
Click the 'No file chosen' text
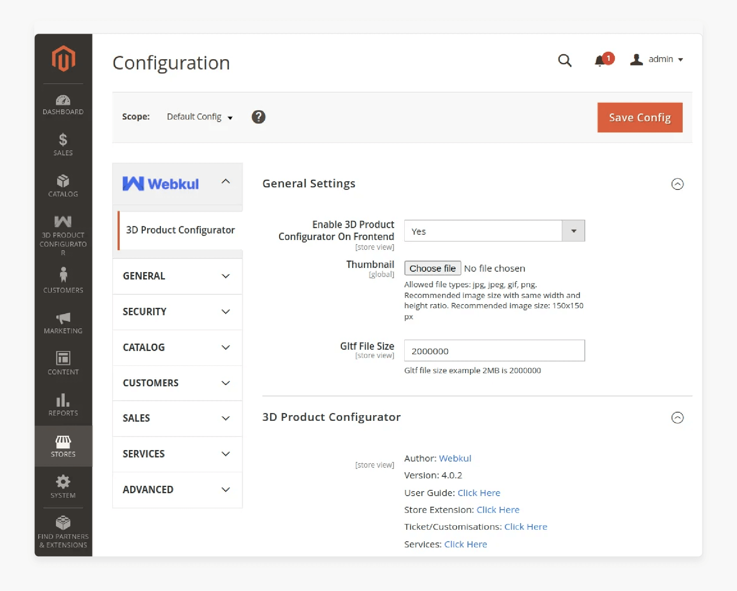494,268
